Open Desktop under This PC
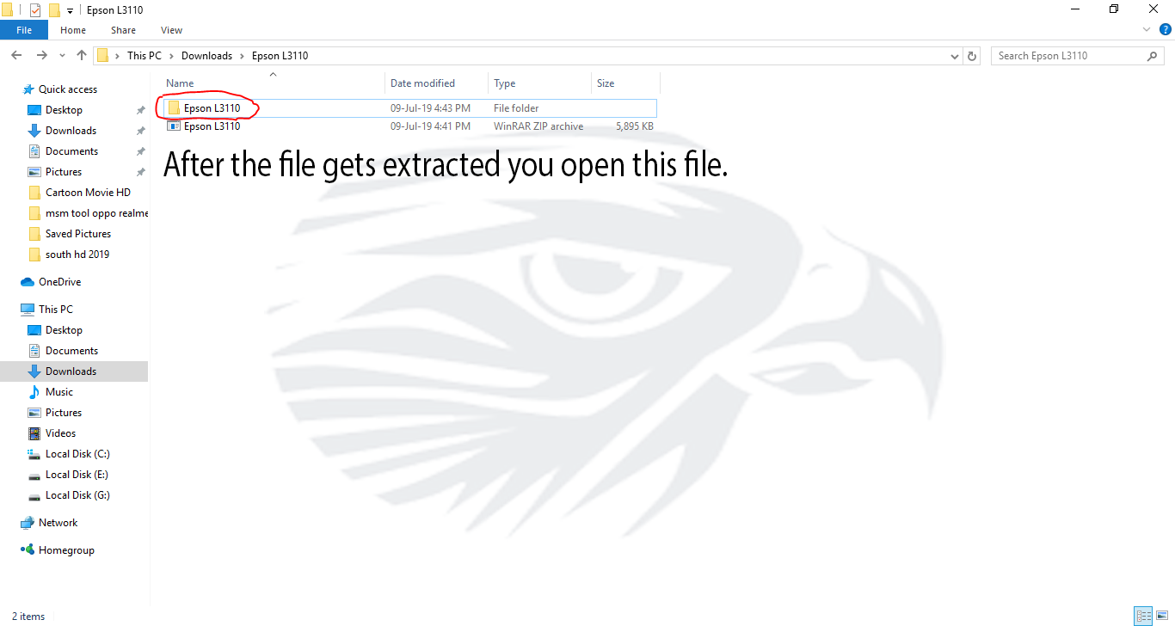Image resolution: width=1175 pixels, height=626 pixels. click(64, 330)
